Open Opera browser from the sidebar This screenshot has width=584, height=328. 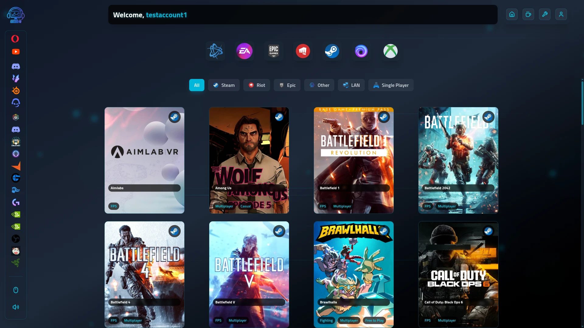tap(16, 39)
